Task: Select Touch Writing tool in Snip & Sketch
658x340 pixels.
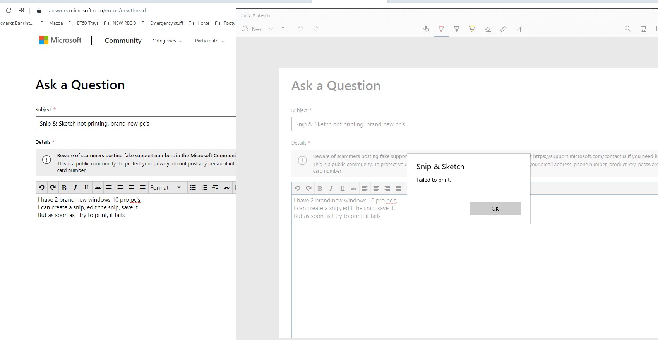Action: [426, 29]
